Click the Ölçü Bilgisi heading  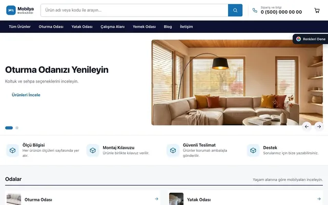(x=33, y=145)
